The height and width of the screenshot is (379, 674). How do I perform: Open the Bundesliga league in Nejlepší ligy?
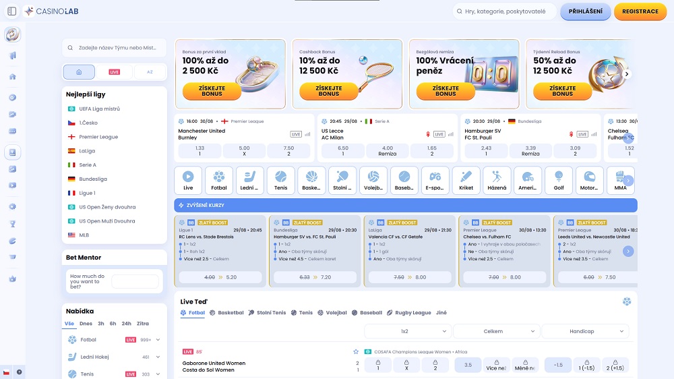point(93,179)
